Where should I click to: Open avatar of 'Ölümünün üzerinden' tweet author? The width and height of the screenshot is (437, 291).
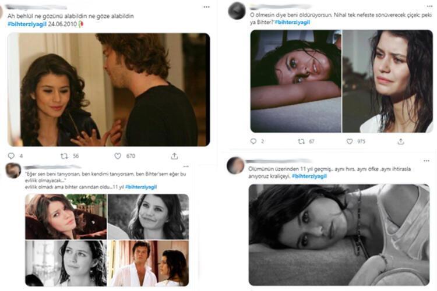point(236,165)
